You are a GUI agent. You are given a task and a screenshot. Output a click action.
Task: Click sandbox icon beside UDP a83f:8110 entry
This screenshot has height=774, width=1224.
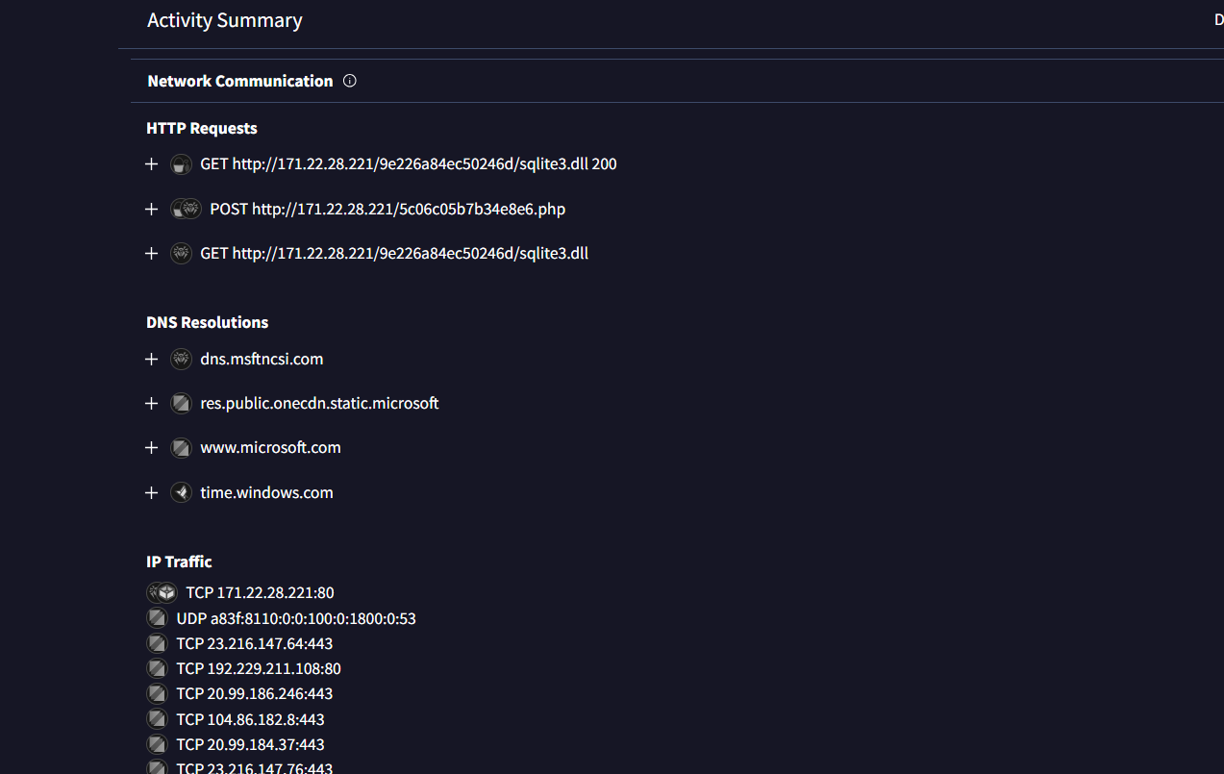[157, 618]
